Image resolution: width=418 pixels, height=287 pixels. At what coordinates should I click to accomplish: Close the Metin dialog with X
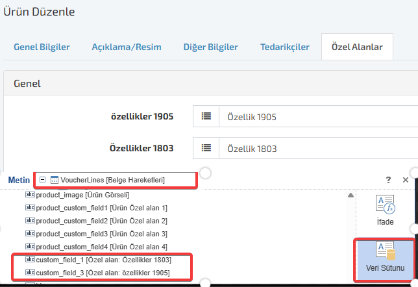coord(406,180)
